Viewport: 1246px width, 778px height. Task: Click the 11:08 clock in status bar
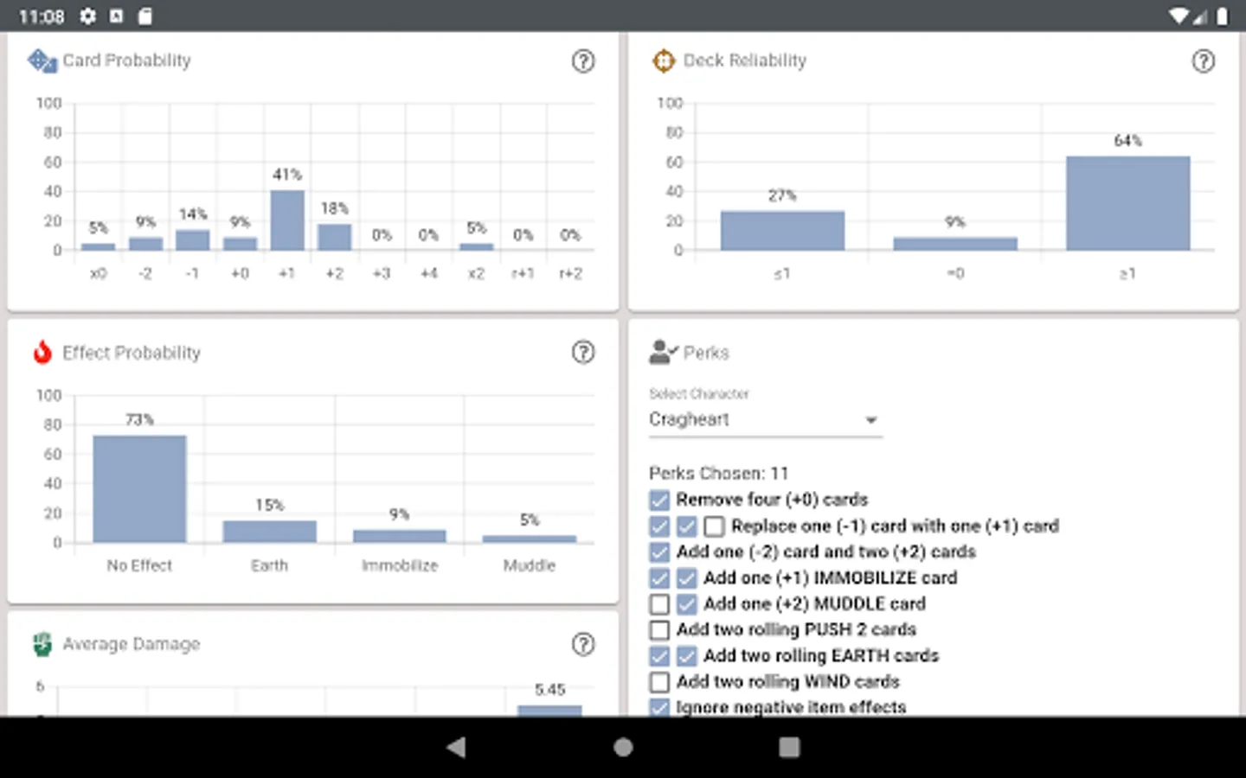pos(42,16)
